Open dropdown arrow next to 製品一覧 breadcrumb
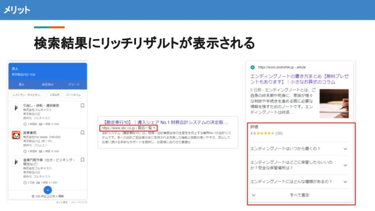 click(x=155, y=128)
